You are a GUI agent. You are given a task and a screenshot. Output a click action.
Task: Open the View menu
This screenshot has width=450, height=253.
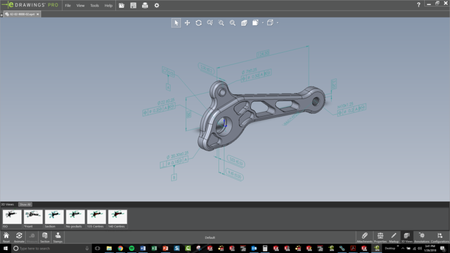(x=80, y=5)
